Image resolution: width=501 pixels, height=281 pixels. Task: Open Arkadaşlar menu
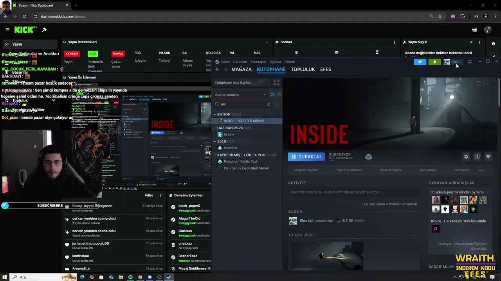tap(258, 62)
